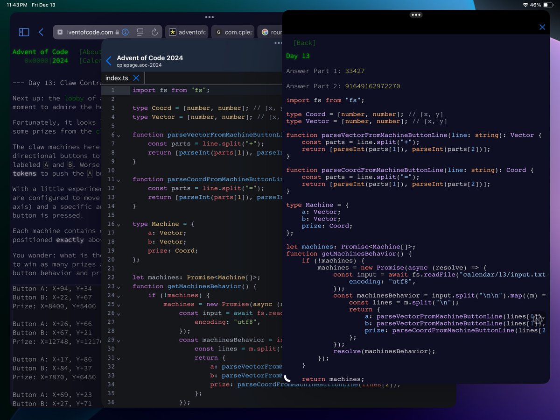560x420 pixels.
Task: Collapse the if block at line 24
Action: (119, 296)
